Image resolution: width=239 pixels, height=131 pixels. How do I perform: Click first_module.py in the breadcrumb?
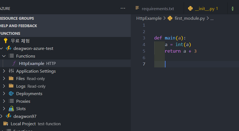point(190,18)
